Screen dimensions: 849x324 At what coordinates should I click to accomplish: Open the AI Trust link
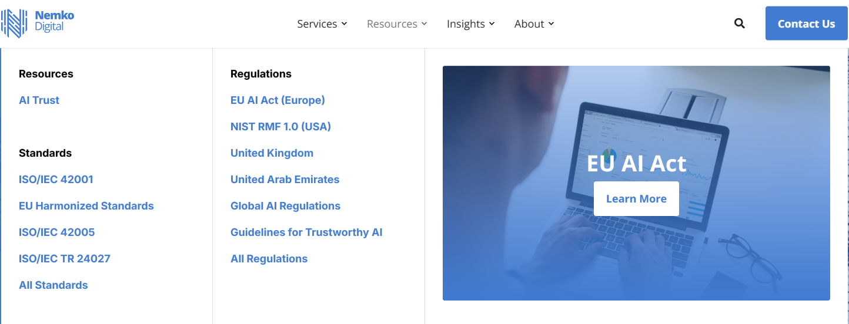click(39, 100)
